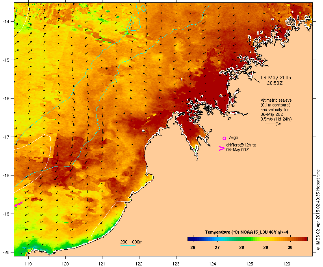The width and height of the screenshot is (323, 267).
Task: Click the colorbar tick label 30
Action: (x=290, y=247)
